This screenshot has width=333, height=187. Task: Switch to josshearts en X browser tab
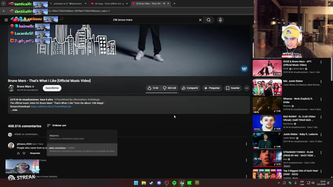tap(68, 4)
